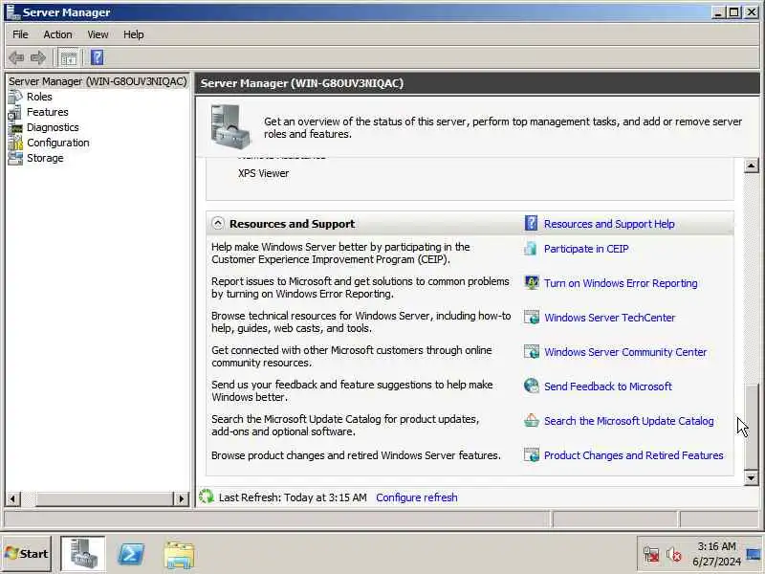This screenshot has height=574, width=765.
Task: Click the Features icon in tree
Action: click(14, 112)
